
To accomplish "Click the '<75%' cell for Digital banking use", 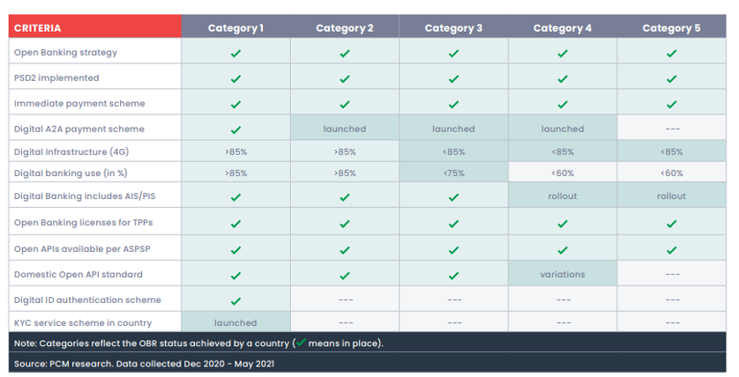I will [453, 173].
